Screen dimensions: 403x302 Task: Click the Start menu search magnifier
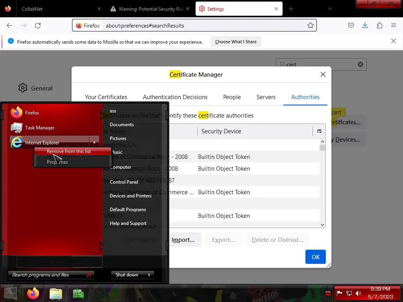[89, 275]
